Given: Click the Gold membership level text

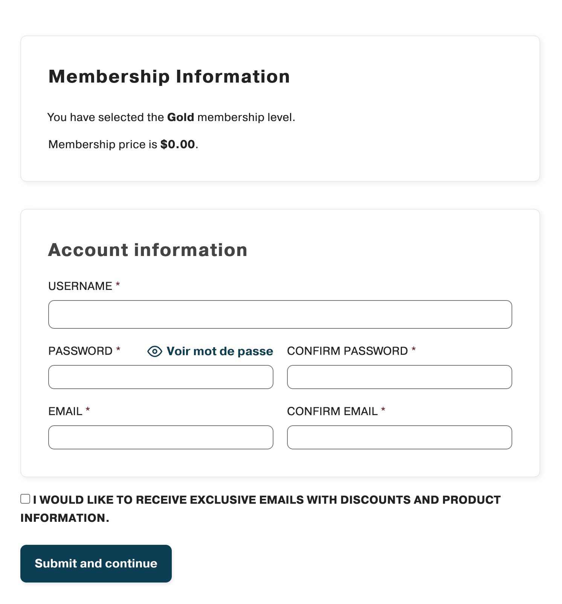Looking at the screenshot, I should (181, 117).
